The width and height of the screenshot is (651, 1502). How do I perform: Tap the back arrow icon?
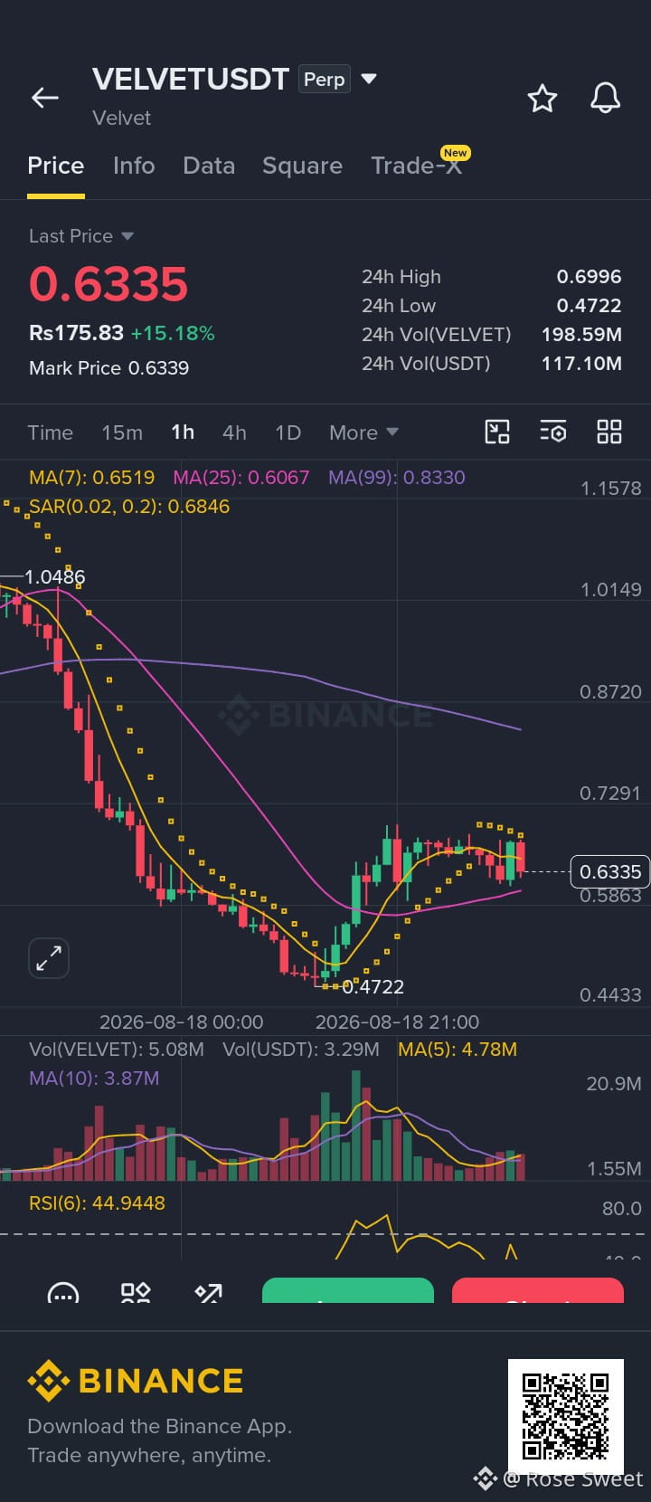(x=45, y=98)
